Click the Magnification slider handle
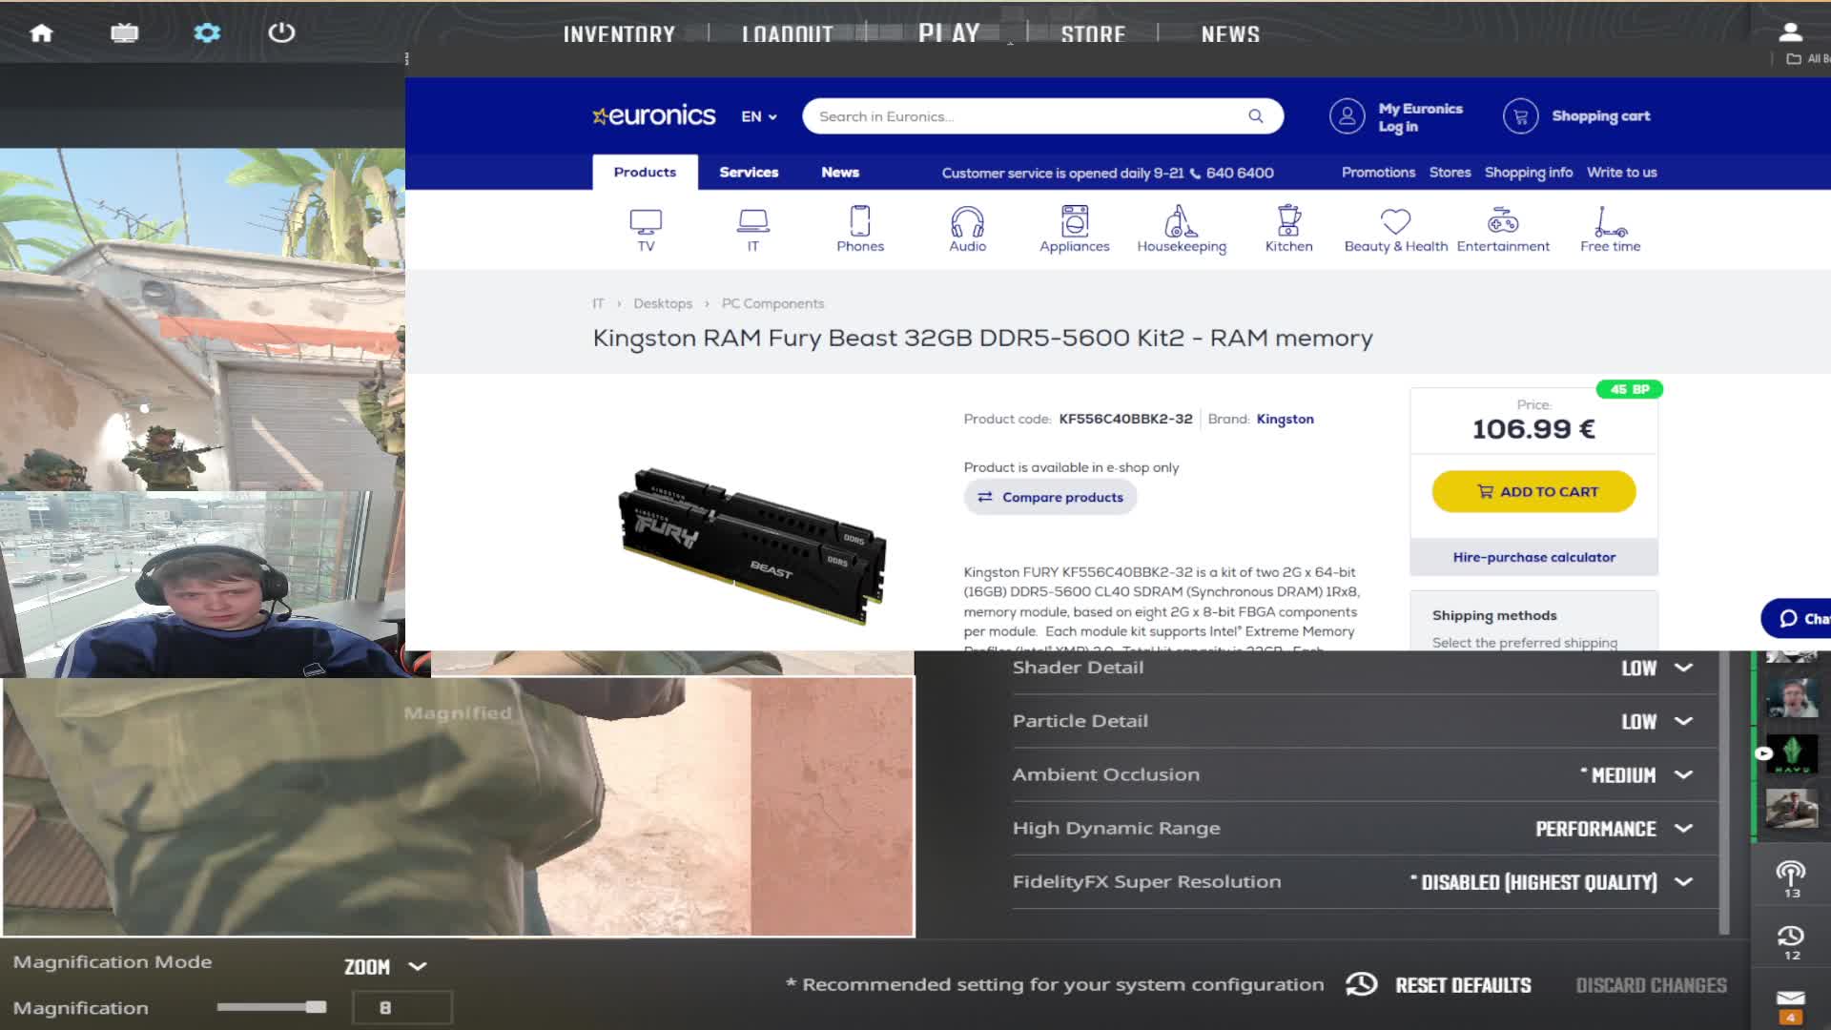 (316, 1007)
